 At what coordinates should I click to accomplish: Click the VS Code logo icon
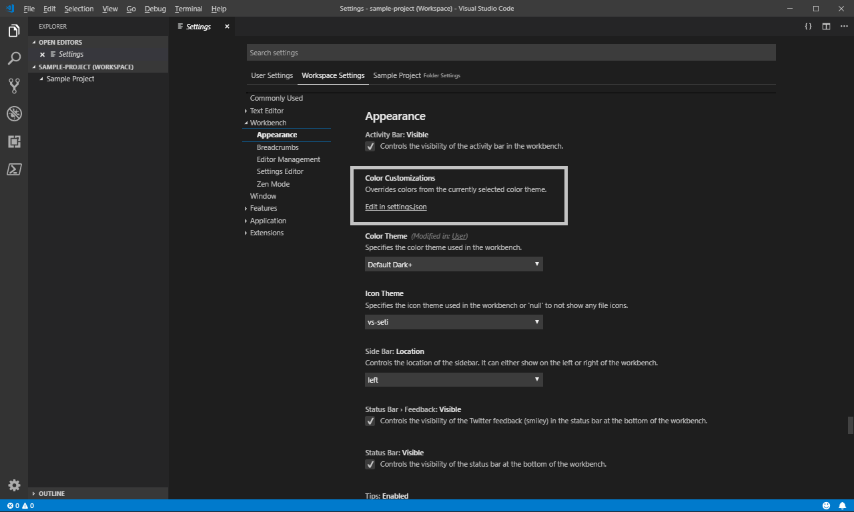(9, 9)
